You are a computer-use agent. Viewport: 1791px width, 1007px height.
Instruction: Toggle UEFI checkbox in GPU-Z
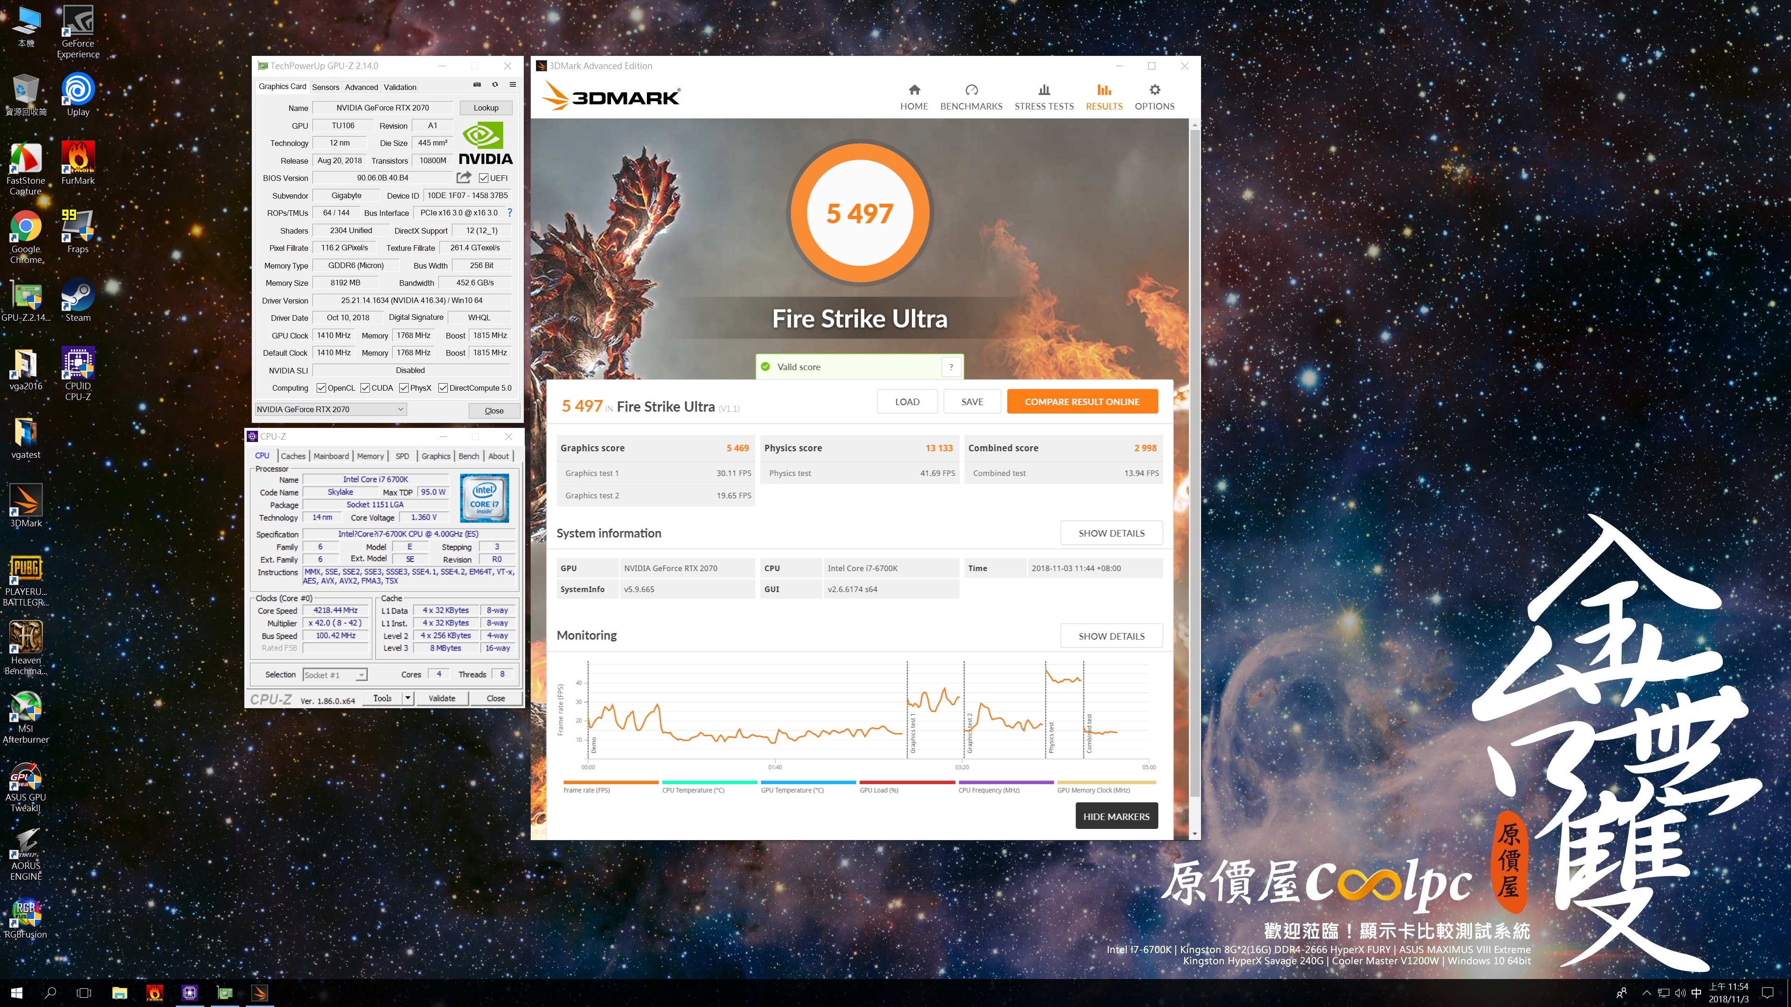(x=483, y=178)
